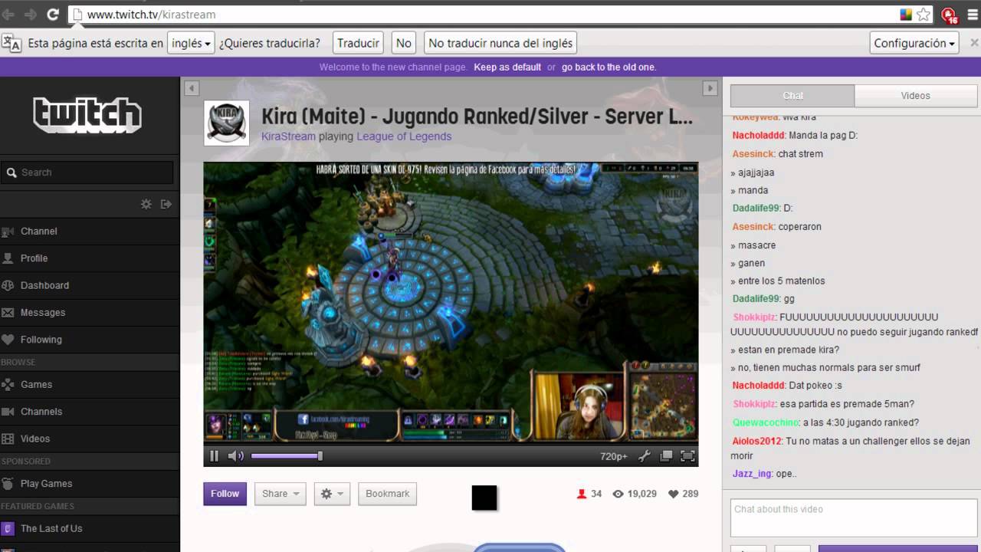
Task: Click username Aiolos2012 in chat
Action: (x=757, y=441)
